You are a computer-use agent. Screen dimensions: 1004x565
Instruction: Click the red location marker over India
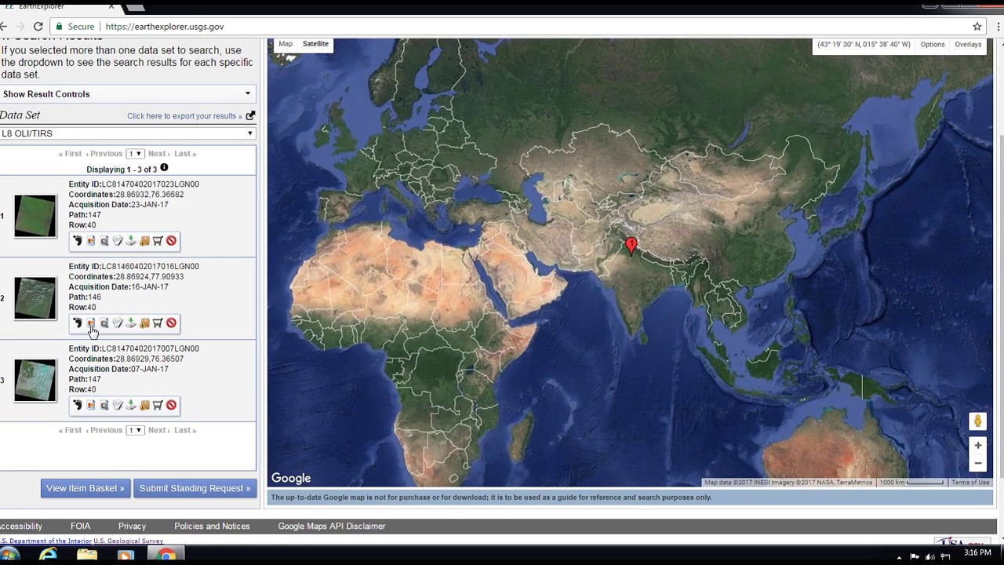coord(631,246)
